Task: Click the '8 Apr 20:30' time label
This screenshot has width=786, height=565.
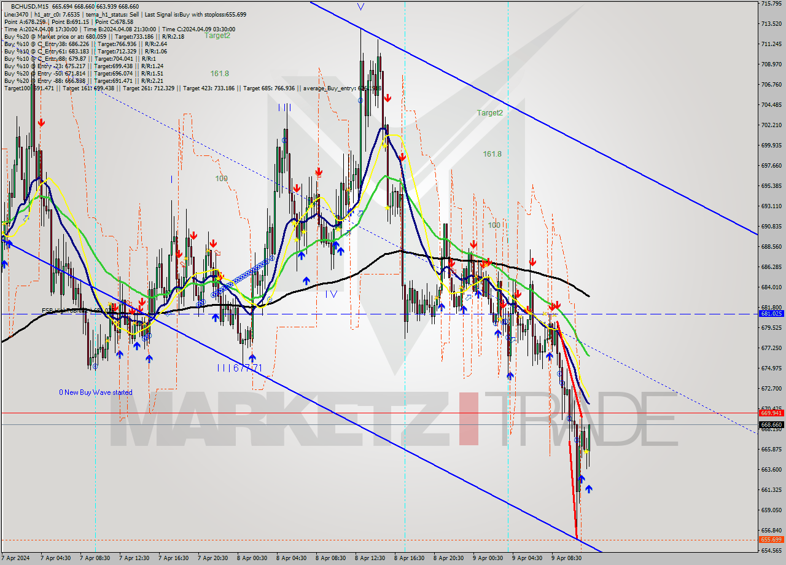Action: (448, 558)
